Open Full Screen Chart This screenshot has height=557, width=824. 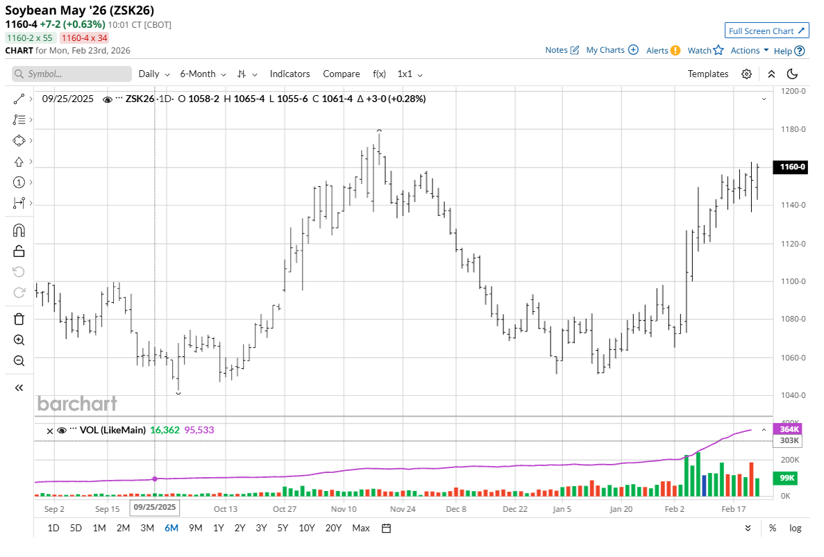coord(766,31)
